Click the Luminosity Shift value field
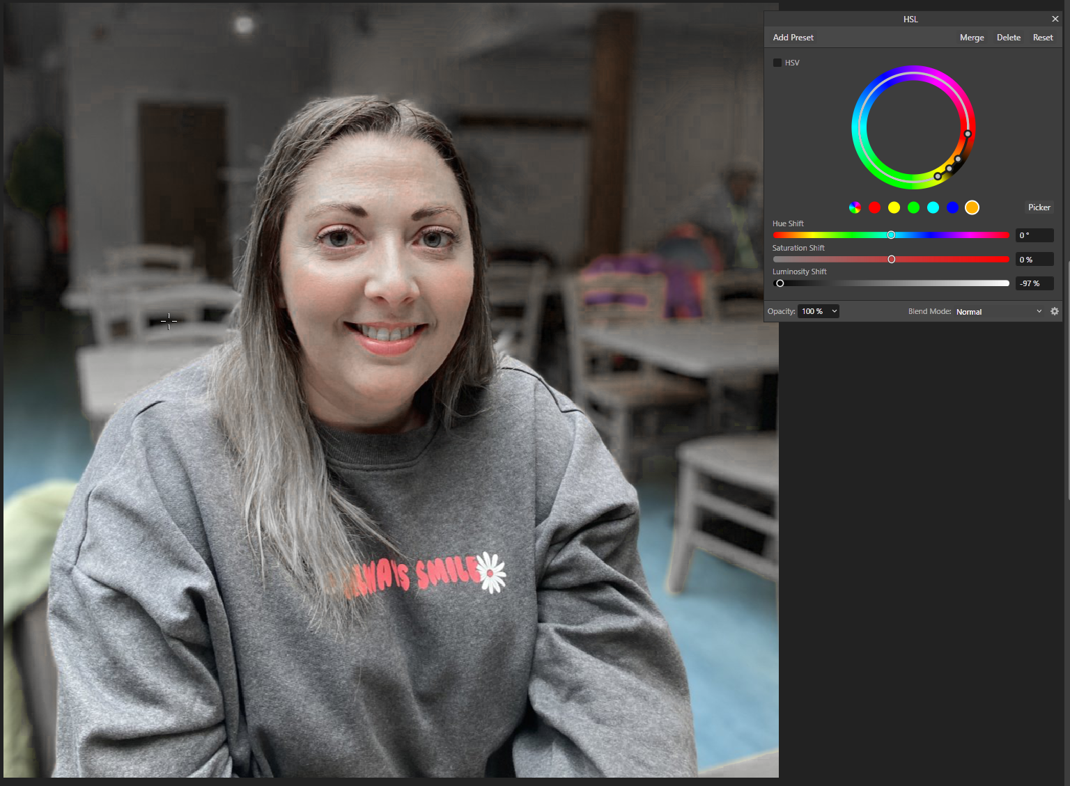The image size is (1070, 786). pyautogui.click(x=1034, y=283)
